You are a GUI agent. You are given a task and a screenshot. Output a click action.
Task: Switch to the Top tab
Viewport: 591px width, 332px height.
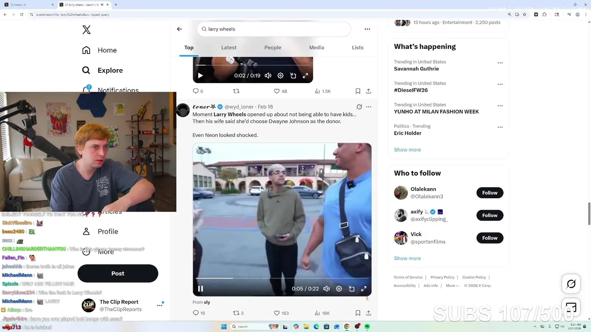[189, 47]
